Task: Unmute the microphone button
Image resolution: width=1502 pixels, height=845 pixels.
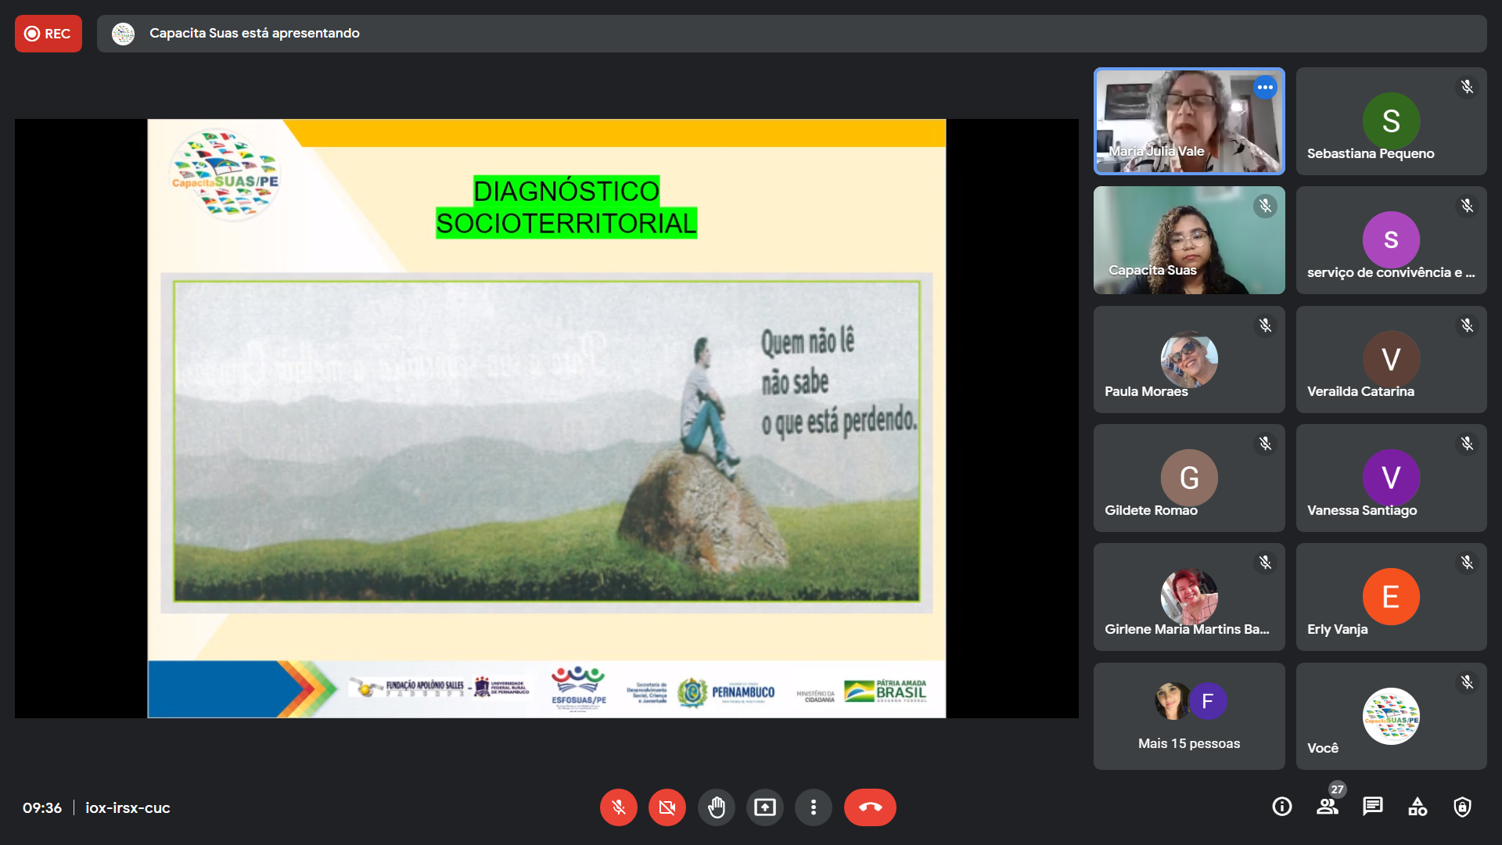Action: coord(618,807)
